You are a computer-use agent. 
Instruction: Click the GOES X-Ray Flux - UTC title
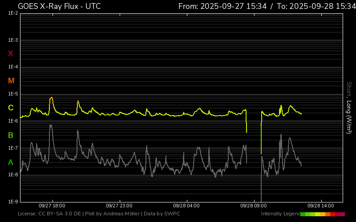click(x=59, y=6)
